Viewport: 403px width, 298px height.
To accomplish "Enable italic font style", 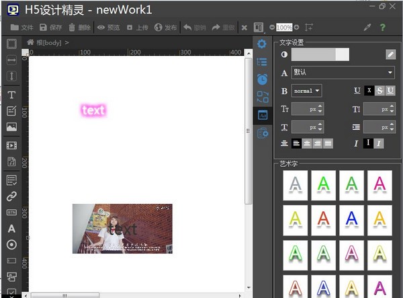I will (379, 143).
